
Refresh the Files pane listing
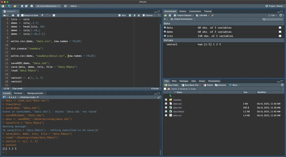[282, 85]
